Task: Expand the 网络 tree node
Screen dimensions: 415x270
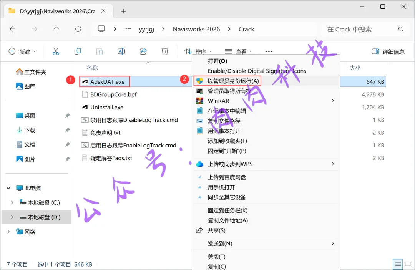Action: point(8,232)
